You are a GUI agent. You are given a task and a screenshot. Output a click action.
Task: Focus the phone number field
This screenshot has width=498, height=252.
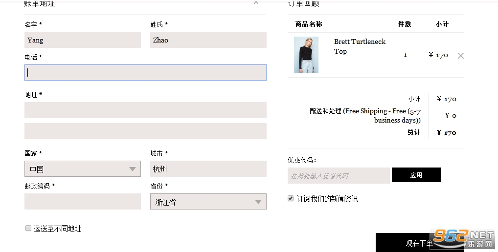(145, 73)
